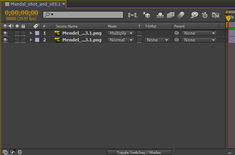235x155 pixels.
Task: Click layer 2 PNG file icon
Action: [58, 40]
